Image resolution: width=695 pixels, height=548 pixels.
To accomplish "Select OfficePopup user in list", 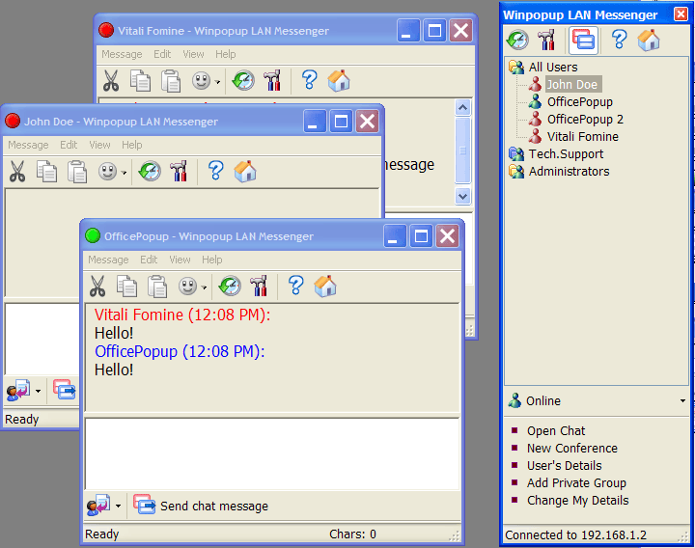I will pyautogui.click(x=580, y=102).
